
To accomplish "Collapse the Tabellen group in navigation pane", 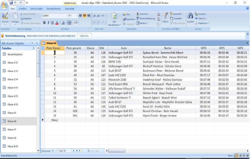I will click(x=33, y=48).
